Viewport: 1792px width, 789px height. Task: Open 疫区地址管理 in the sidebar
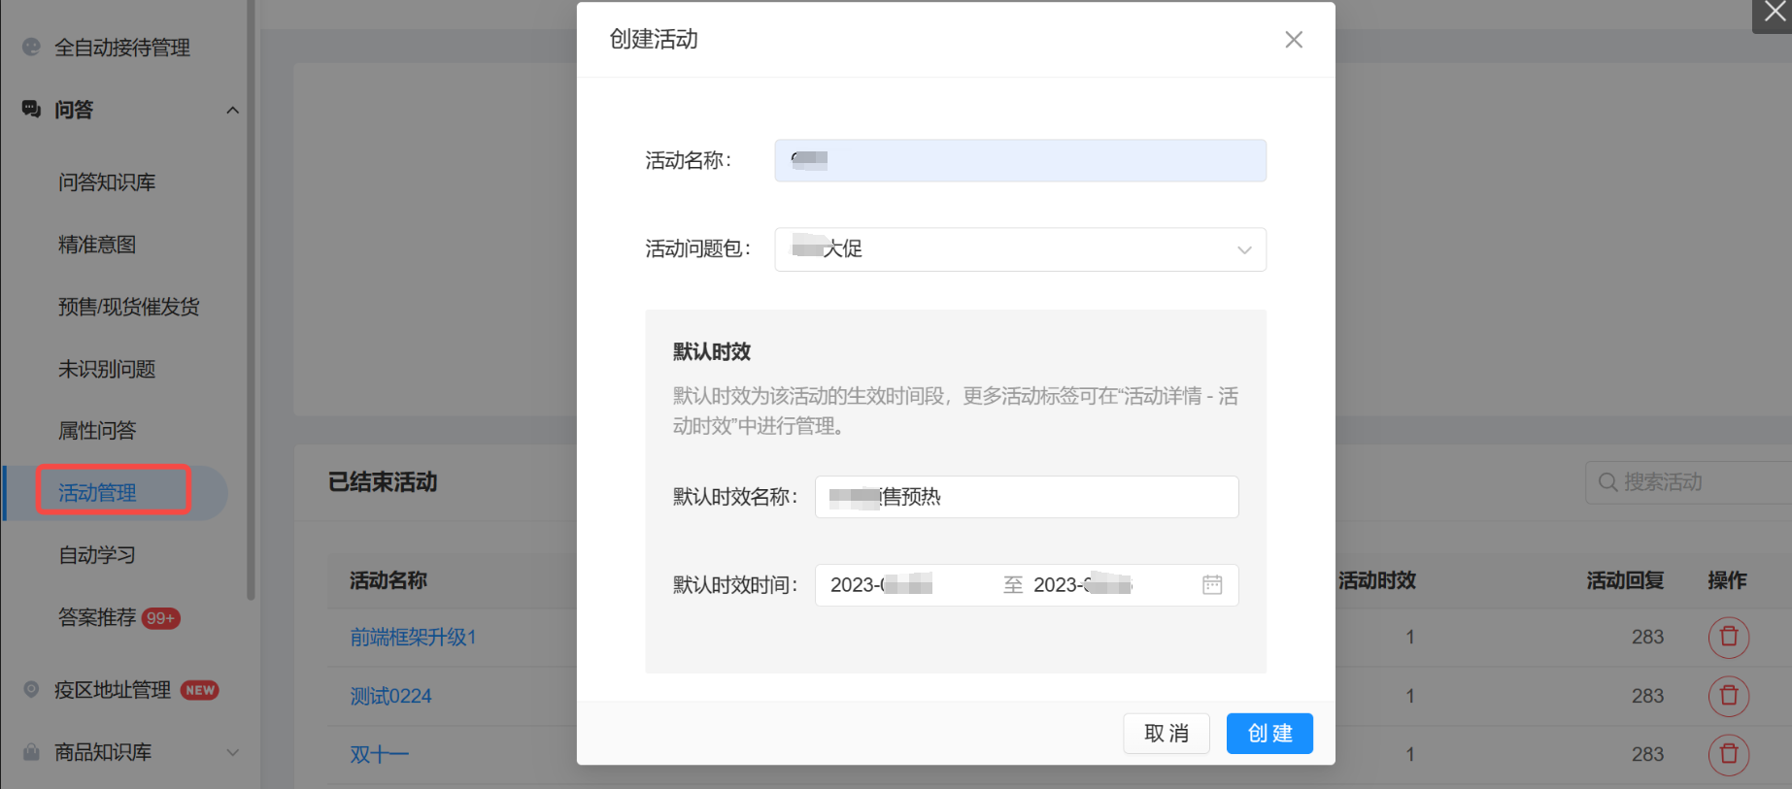113,690
